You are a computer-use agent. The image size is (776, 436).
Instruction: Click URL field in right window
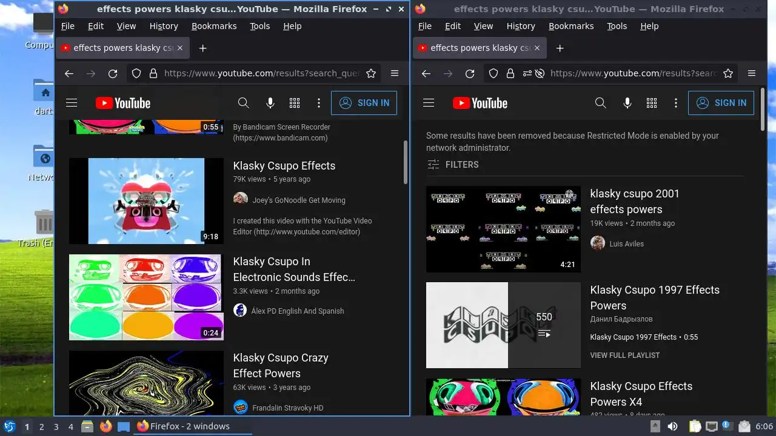634,73
